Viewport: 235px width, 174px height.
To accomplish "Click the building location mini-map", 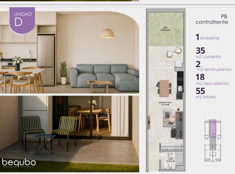I will 213,139.
